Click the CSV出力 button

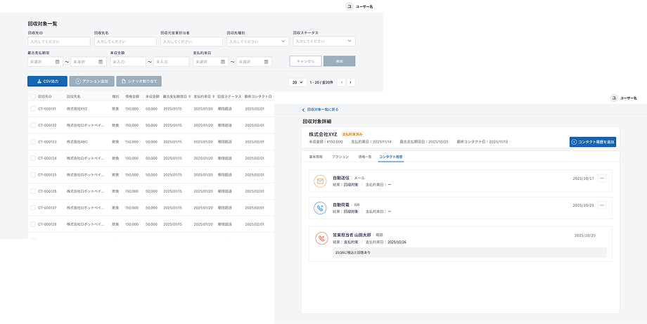click(x=47, y=82)
